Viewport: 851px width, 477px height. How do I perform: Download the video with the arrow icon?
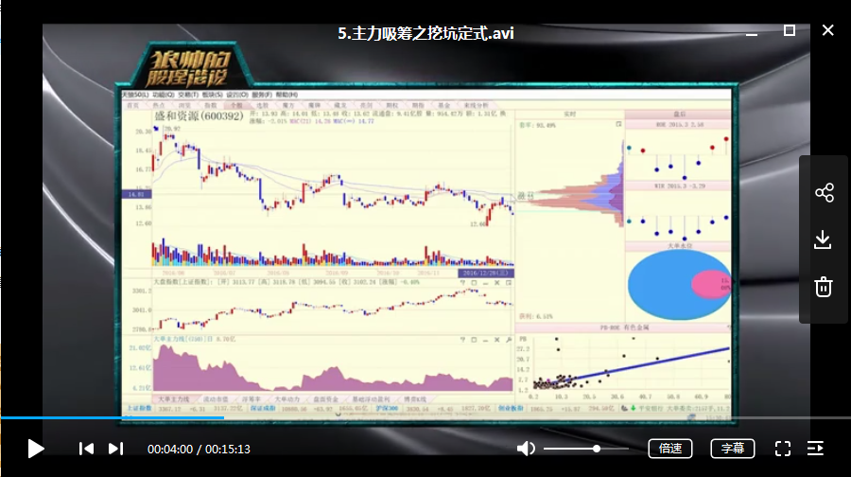824,239
